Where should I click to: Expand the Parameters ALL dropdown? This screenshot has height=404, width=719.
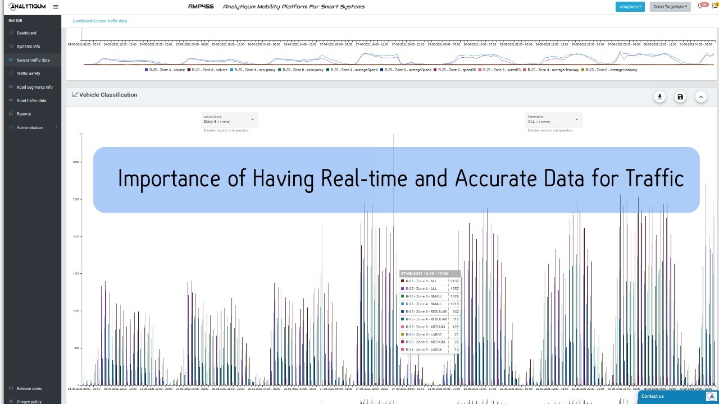(x=553, y=120)
